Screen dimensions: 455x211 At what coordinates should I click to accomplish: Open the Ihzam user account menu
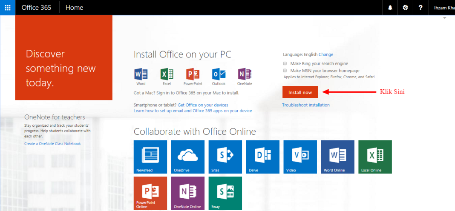(444, 8)
